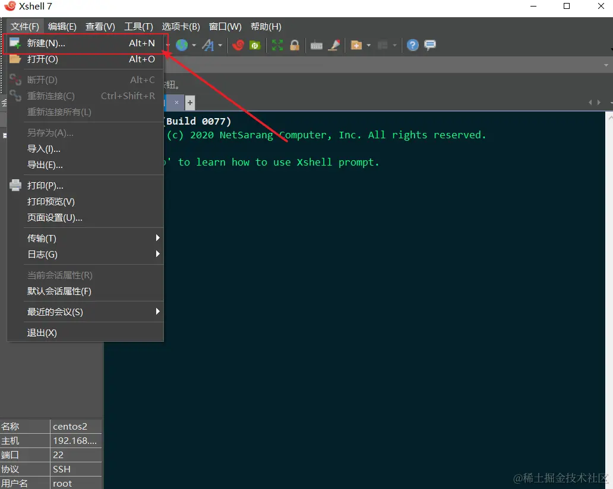Choose 新建(N)... from the File menu

point(85,43)
